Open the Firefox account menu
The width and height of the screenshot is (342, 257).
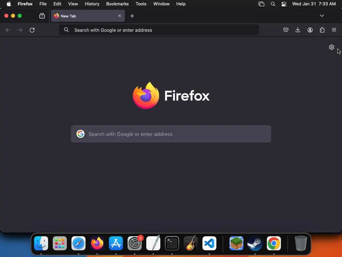[310, 30]
